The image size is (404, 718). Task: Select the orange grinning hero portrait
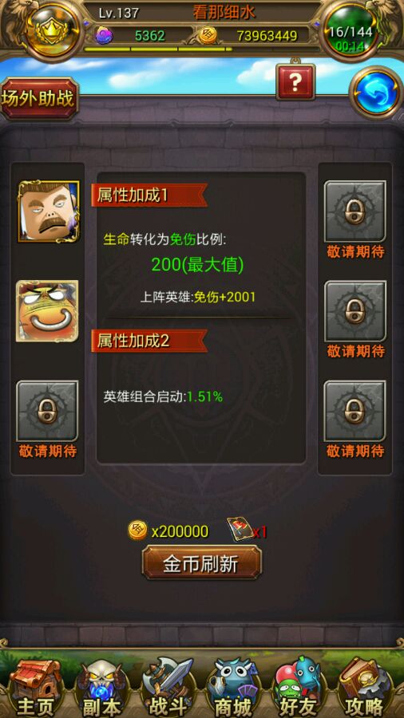[48, 311]
